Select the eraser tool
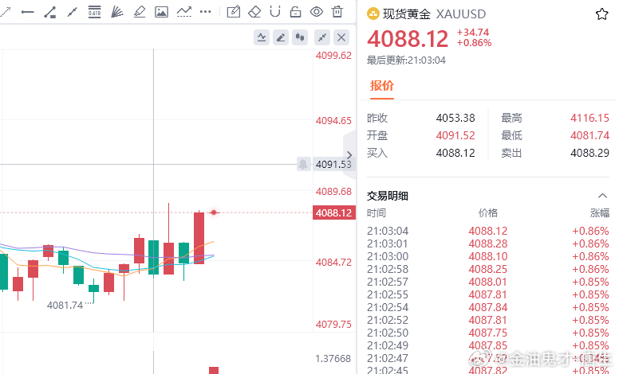The image size is (619, 374). [254, 12]
